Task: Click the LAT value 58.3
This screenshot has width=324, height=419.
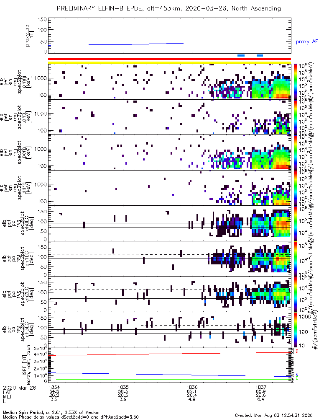Action: tap(123, 391)
